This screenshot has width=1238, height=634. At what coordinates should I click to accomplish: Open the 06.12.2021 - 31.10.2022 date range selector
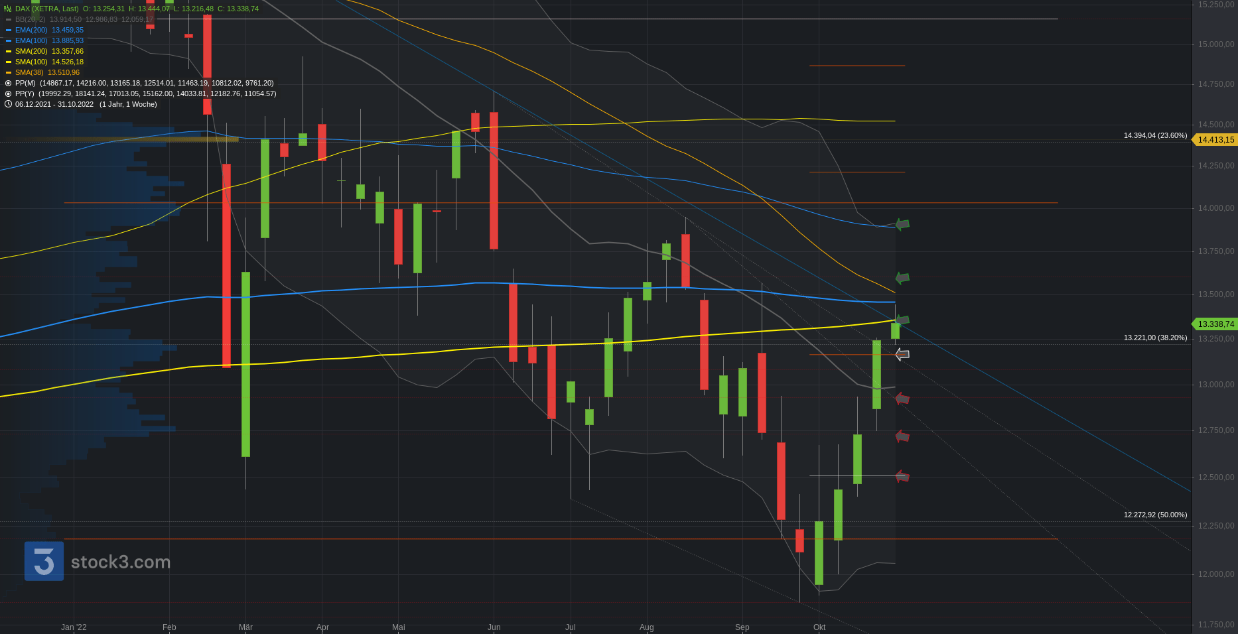pyautogui.click(x=54, y=104)
